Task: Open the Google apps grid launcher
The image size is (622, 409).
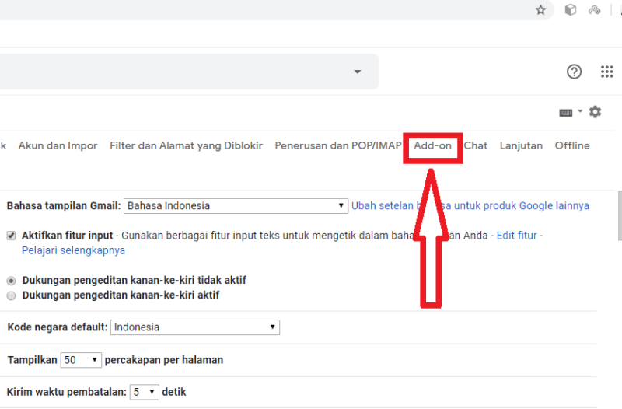Action: tap(607, 72)
